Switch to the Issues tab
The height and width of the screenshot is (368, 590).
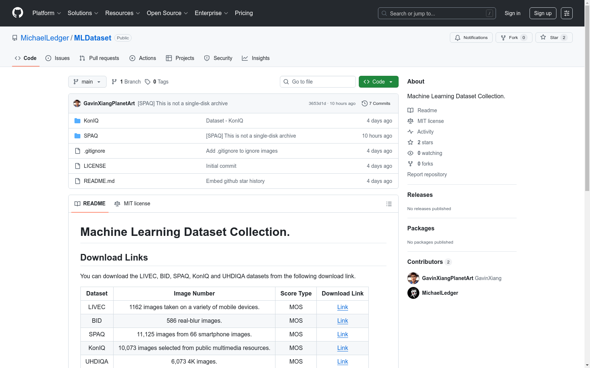(x=58, y=58)
